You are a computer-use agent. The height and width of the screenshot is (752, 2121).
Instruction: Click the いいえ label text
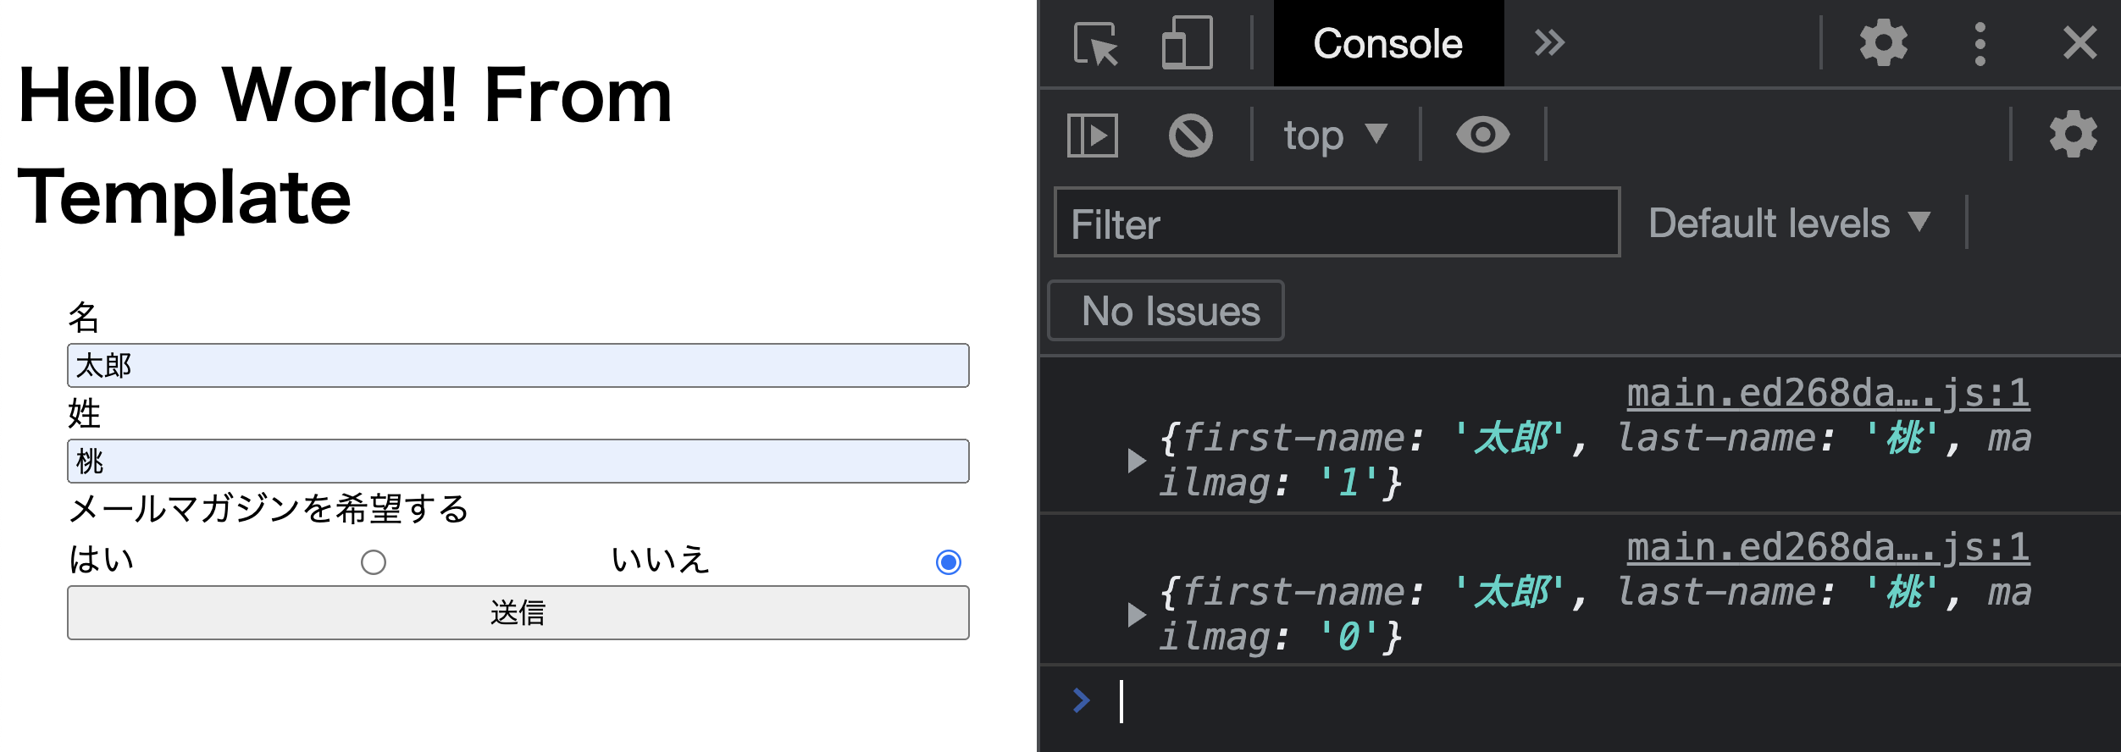pyautogui.click(x=661, y=560)
